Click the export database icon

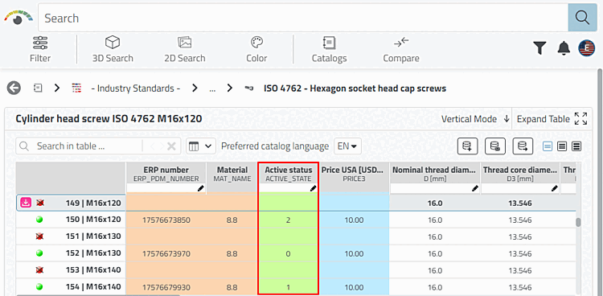(x=523, y=146)
